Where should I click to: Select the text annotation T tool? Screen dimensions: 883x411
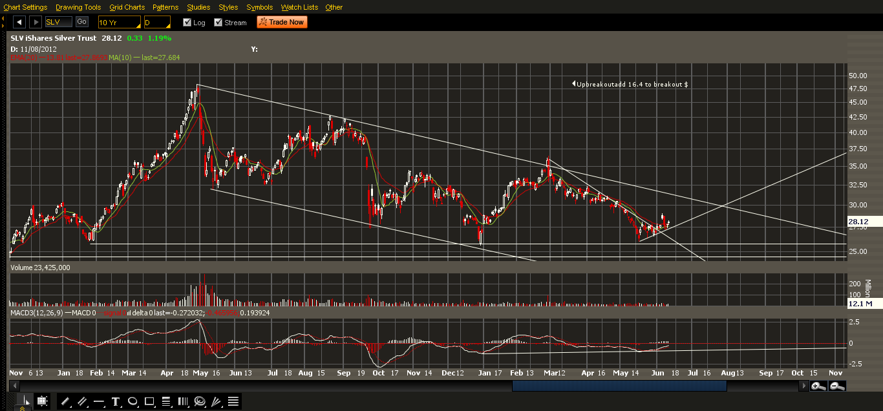[x=116, y=401]
